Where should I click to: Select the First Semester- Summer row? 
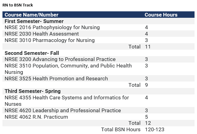[x=34, y=21]
